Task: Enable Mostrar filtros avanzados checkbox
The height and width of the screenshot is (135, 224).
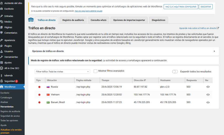Action: click(95, 71)
